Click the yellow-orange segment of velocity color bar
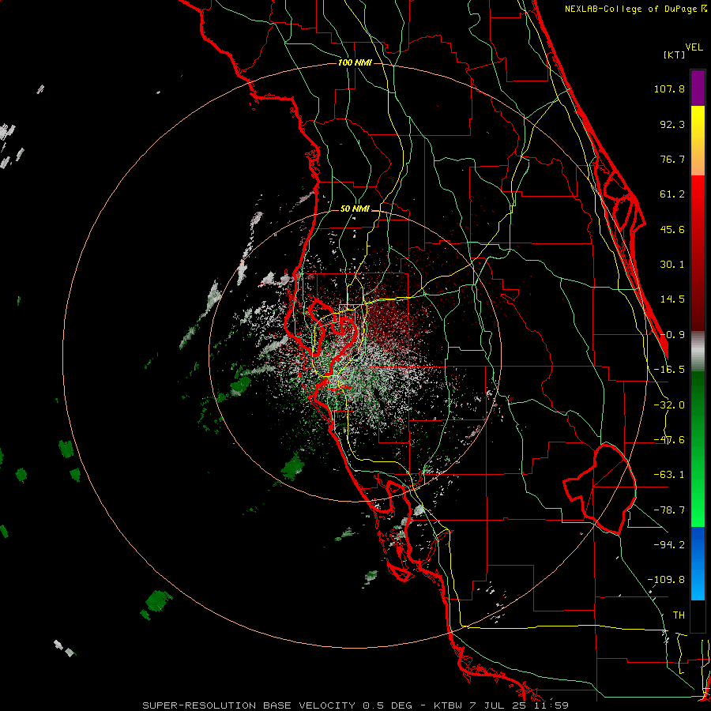 pyautogui.click(x=698, y=141)
